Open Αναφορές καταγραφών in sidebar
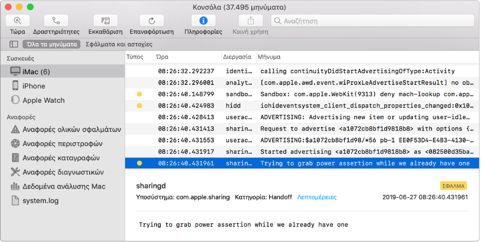This screenshot has height=242, width=481. click(x=63, y=158)
